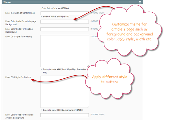Click resize grip of Buttons CSS textarea
The image size is (173, 120).
tap(88, 107)
